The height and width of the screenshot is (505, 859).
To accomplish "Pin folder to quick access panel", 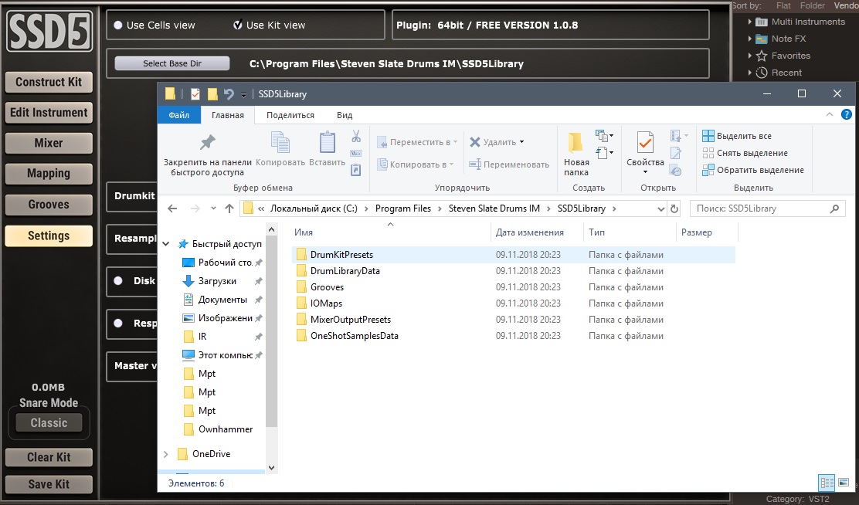I will pos(207,155).
